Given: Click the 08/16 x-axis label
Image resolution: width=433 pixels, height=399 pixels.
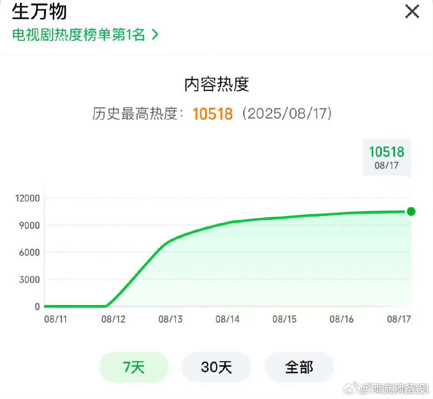Looking at the screenshot, I should (341, 319).
